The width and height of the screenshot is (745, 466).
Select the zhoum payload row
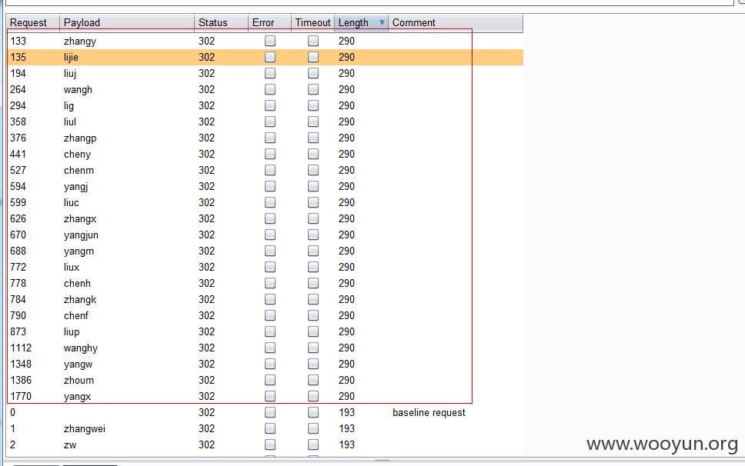pyautogui.click(x=265, y=380)
